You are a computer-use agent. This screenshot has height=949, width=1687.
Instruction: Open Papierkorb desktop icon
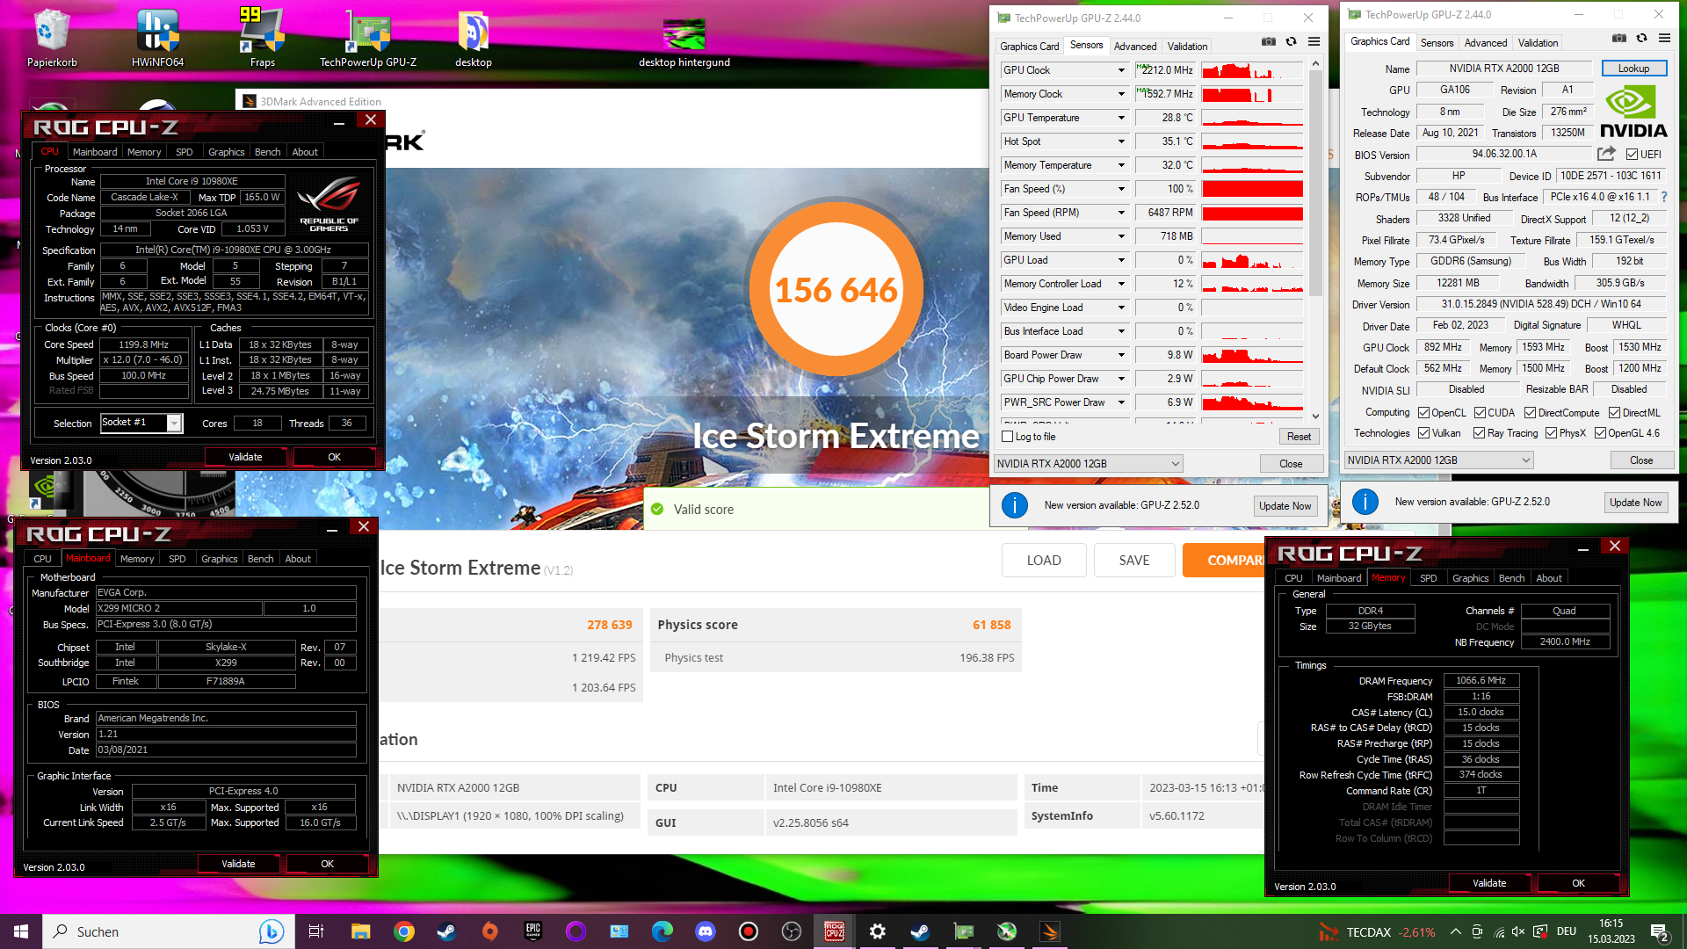click(52, 38)
